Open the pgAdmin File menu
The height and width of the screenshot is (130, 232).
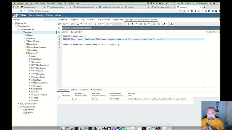click(x=31, y=15)
